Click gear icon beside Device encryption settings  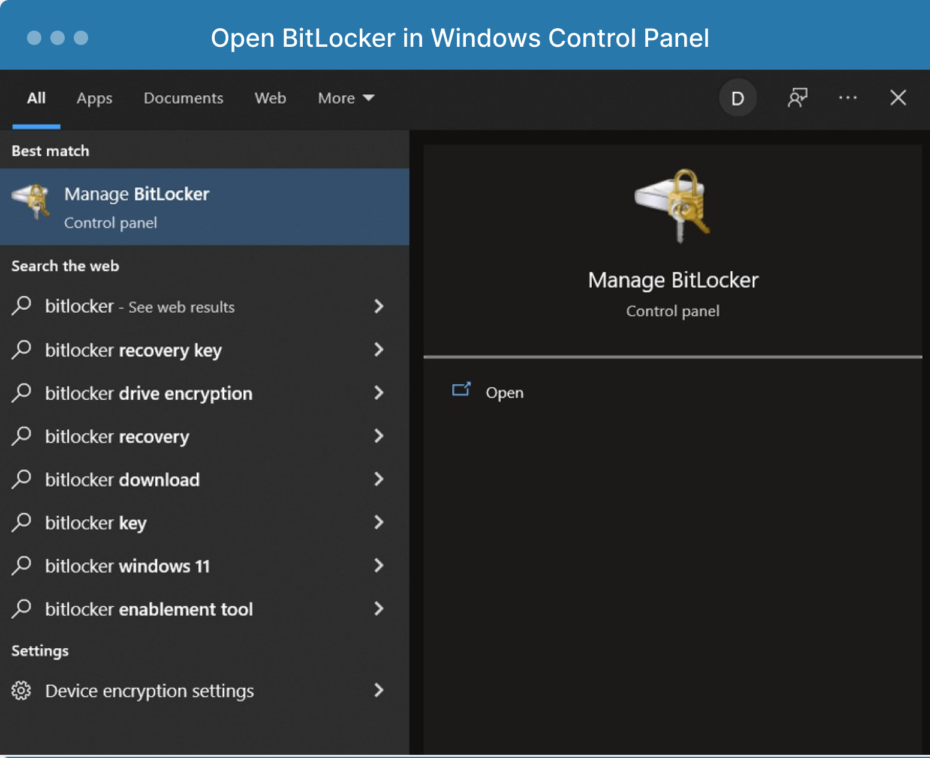pos(22,691)
